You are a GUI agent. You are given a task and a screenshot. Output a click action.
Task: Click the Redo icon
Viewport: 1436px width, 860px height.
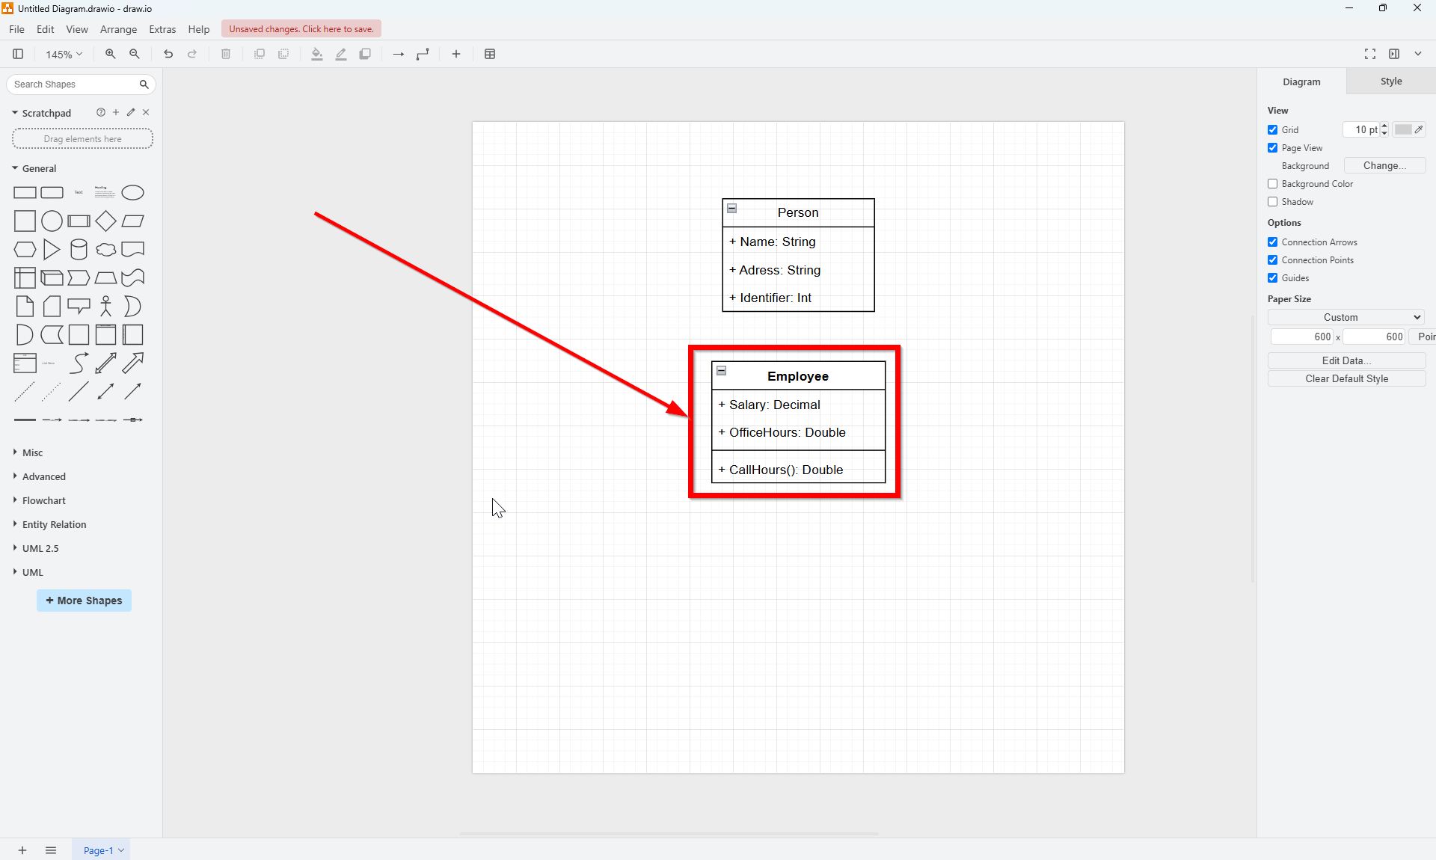192,54
